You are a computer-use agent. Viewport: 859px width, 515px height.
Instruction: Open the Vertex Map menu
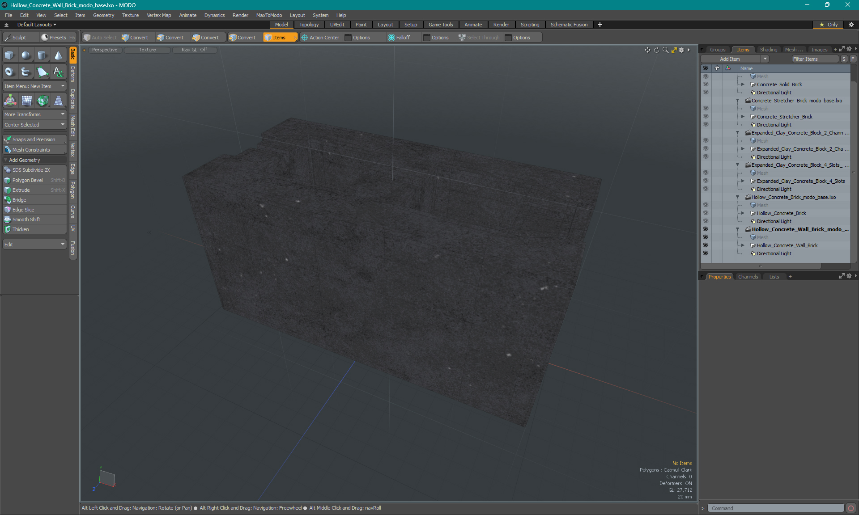click(x=159, y=15)
